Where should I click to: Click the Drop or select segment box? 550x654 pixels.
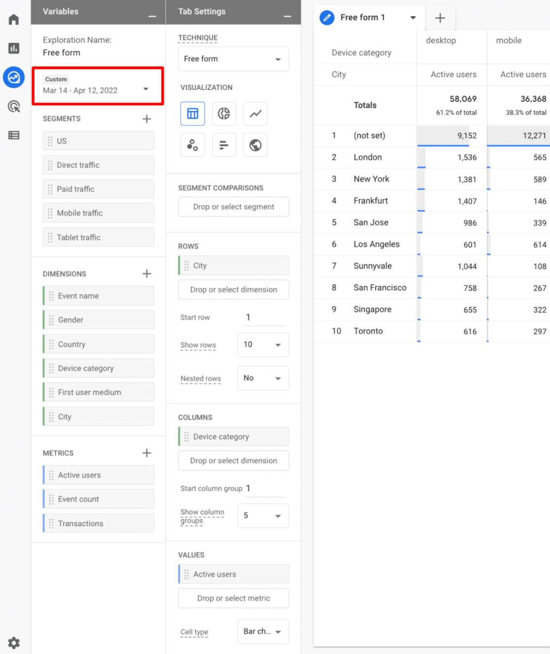coord(234,207)
